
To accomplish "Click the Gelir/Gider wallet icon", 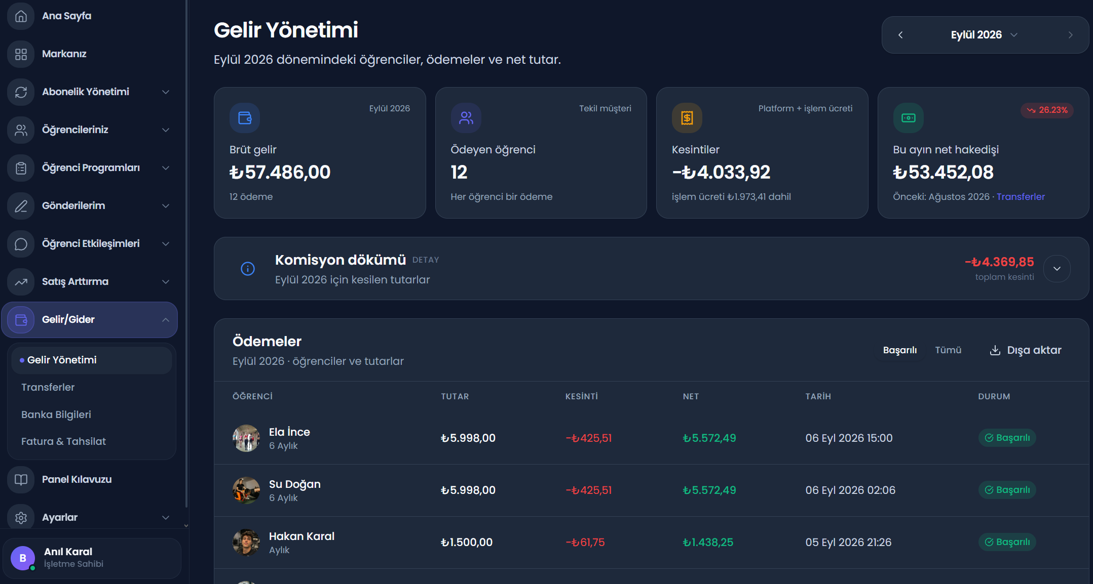I will 21,320.
